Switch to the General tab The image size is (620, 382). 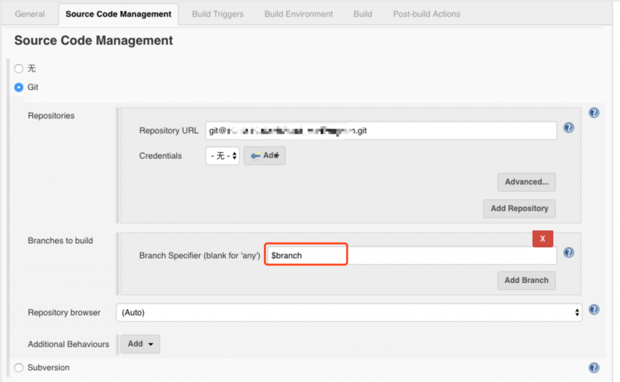coord(30,14)
